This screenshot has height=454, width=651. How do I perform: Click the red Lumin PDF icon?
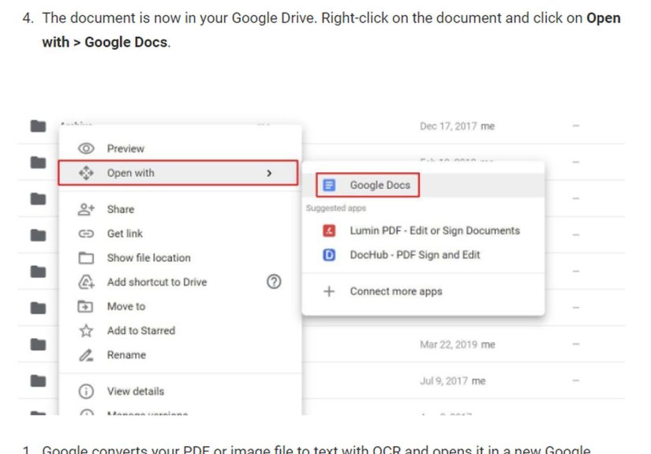point(329,231)
